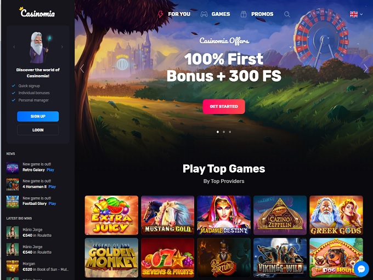373x280 pixels.
Task: Go to next hero banner slide
Action: coord(366,68)
